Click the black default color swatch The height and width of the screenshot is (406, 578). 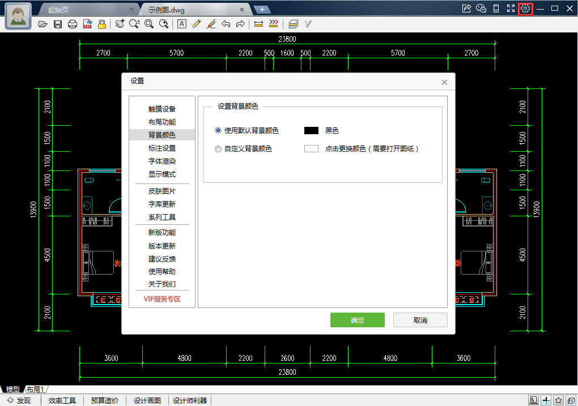click(x=311, y=130)
